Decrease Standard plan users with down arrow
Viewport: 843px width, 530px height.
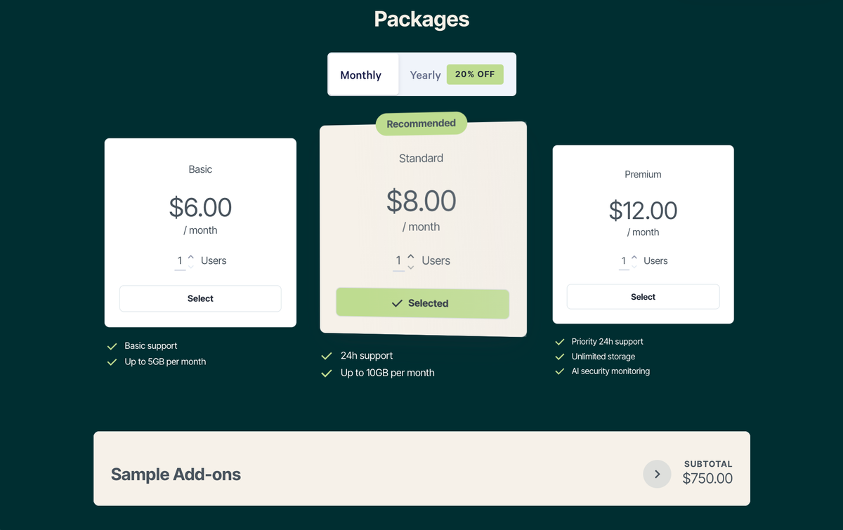411,267
